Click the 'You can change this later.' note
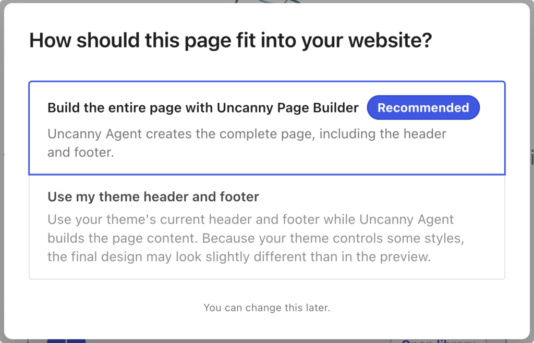Screen dimensions: 534x343 click(x=267, y=308)
